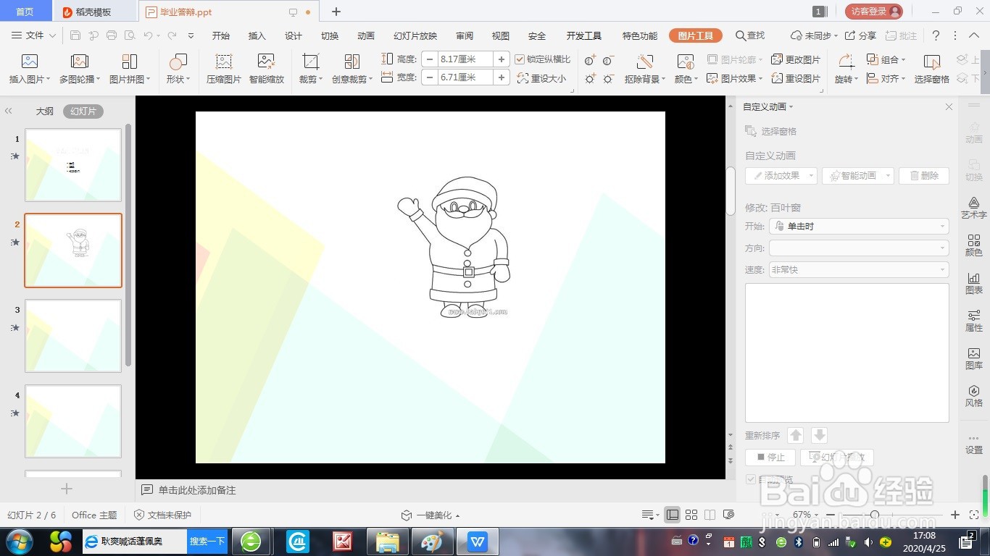Click the WPS icon in taskbar
Viewport: 990px width, 556px height.
pos(477,541)
